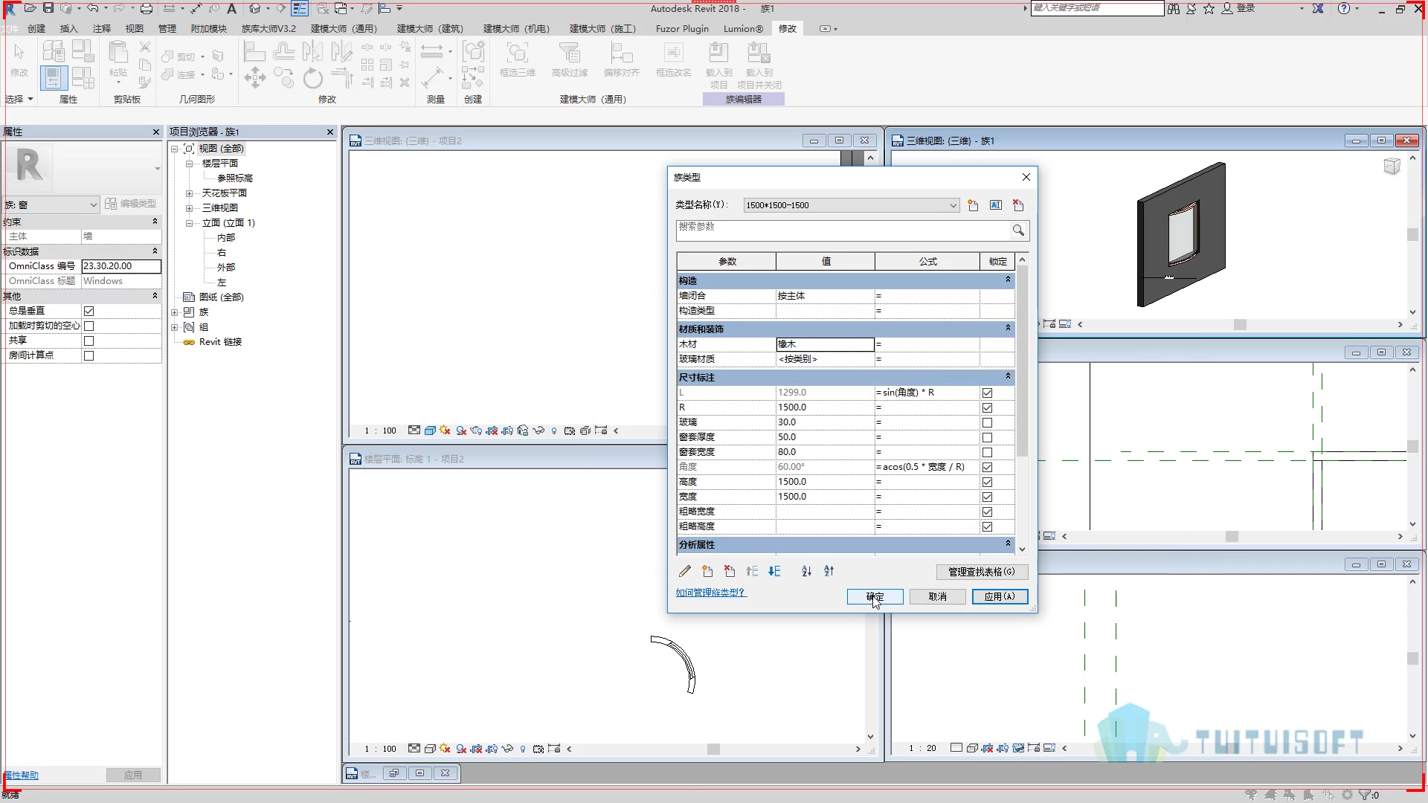The width and height of the screenshot is (1428, 803).
Task: Click the search parameter magnifier icon
Action: (x=1018, y=230)
